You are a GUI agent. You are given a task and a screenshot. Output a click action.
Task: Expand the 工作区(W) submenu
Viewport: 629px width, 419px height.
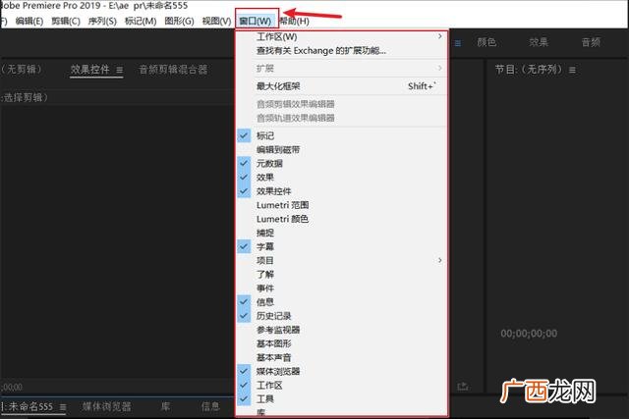click(x=342, y=37)
